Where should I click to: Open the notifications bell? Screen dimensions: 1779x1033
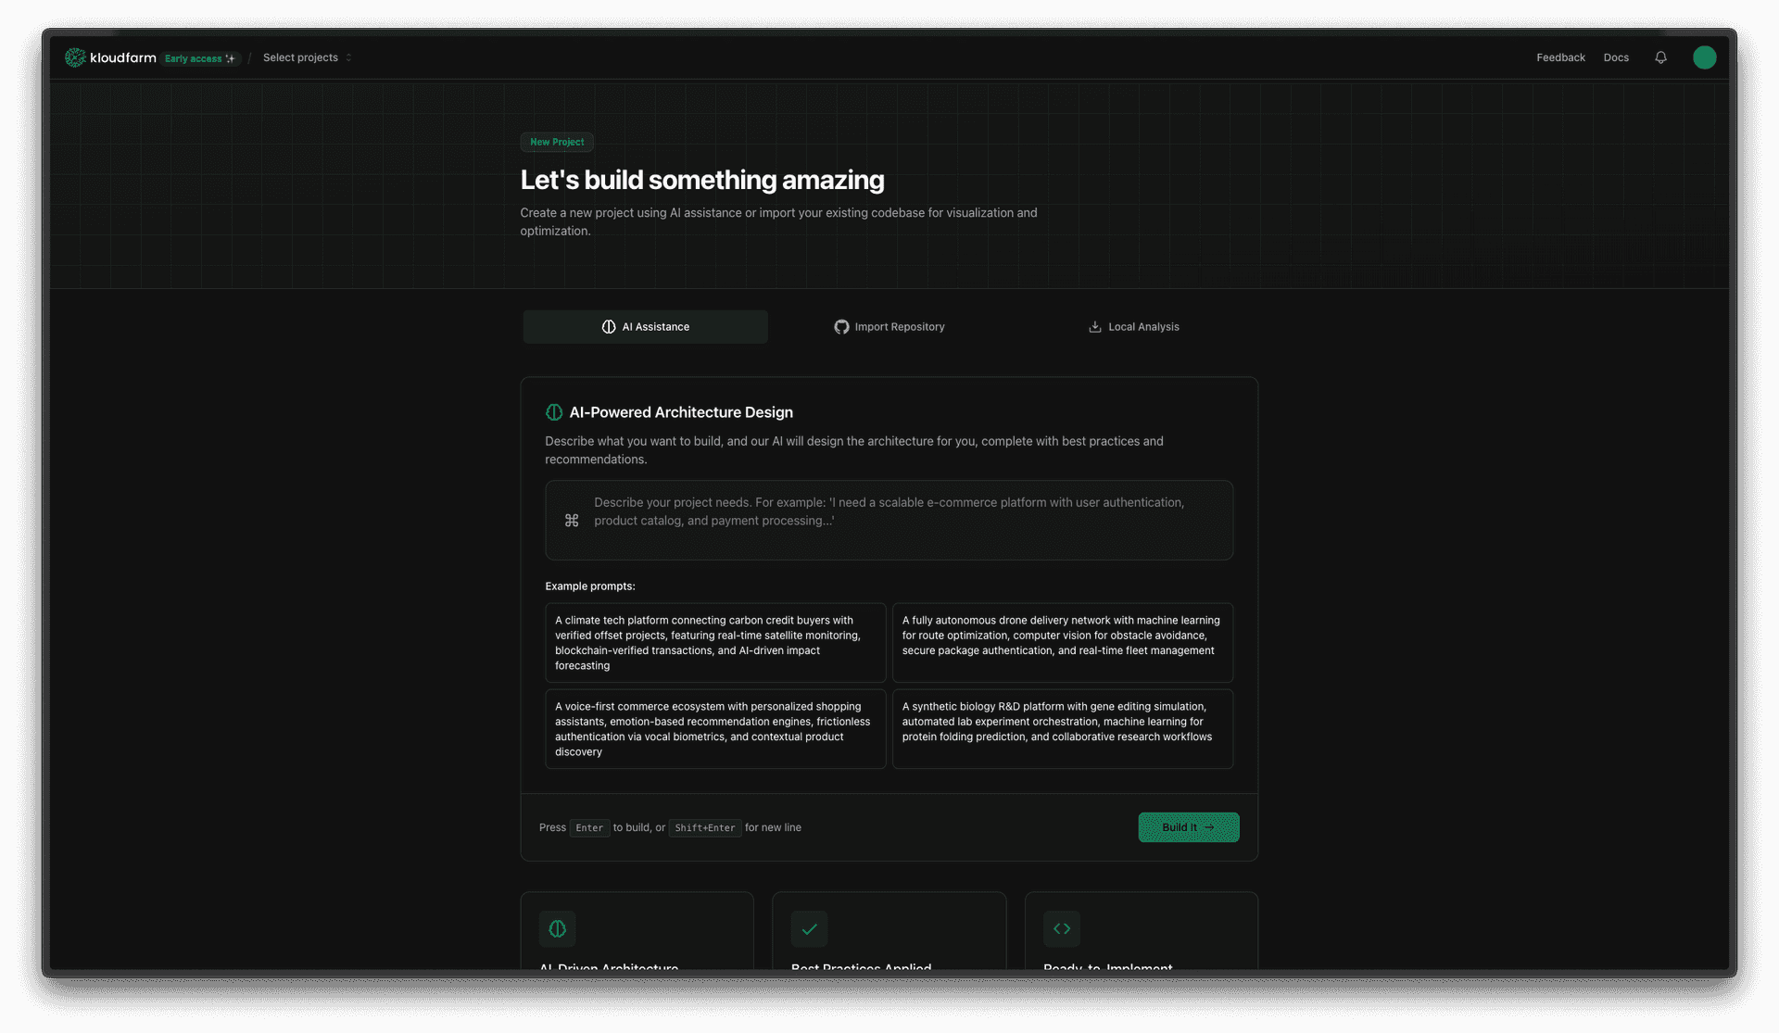[1660, 57]
